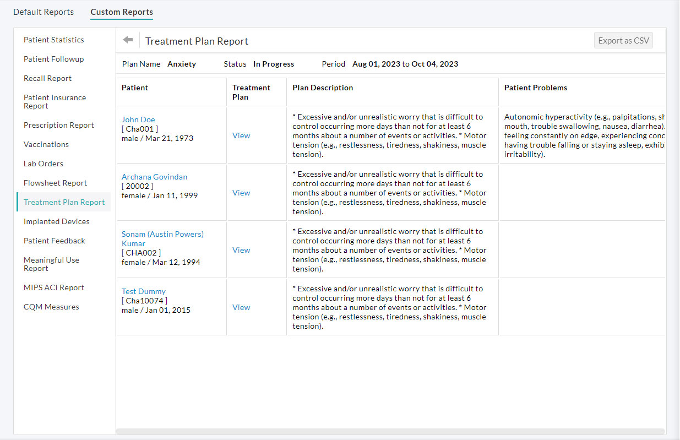
Task: View John Doe's treatment plan
Action: tap(241, 135)
